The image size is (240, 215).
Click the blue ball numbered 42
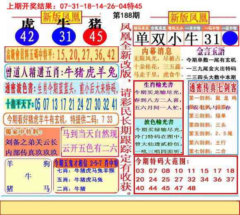(x=27, y=36)
